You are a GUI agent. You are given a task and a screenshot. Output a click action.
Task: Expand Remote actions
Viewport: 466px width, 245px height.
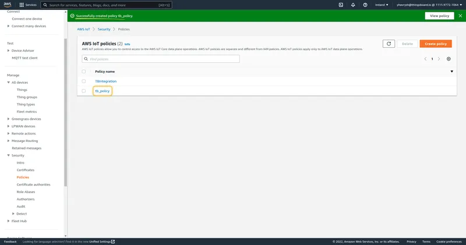pyautogui.click(x=8, y=133)
